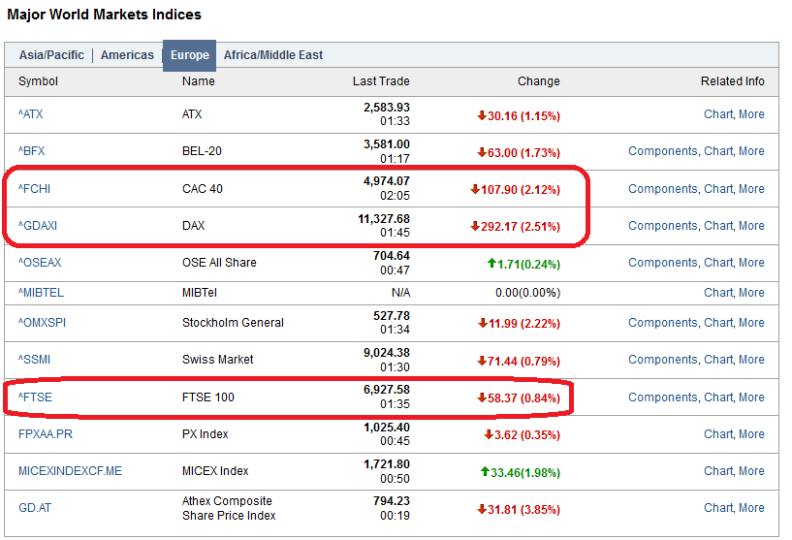Open the ^OMXSPI symbol link
This screenshot has width=792, height=540.
42,322
